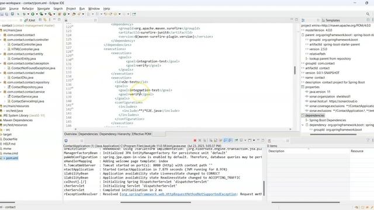This screenshot has height=210, width=374.
Task: Click Display Selected Console icon
Action: pyautogui.click(x=241, y=141)
